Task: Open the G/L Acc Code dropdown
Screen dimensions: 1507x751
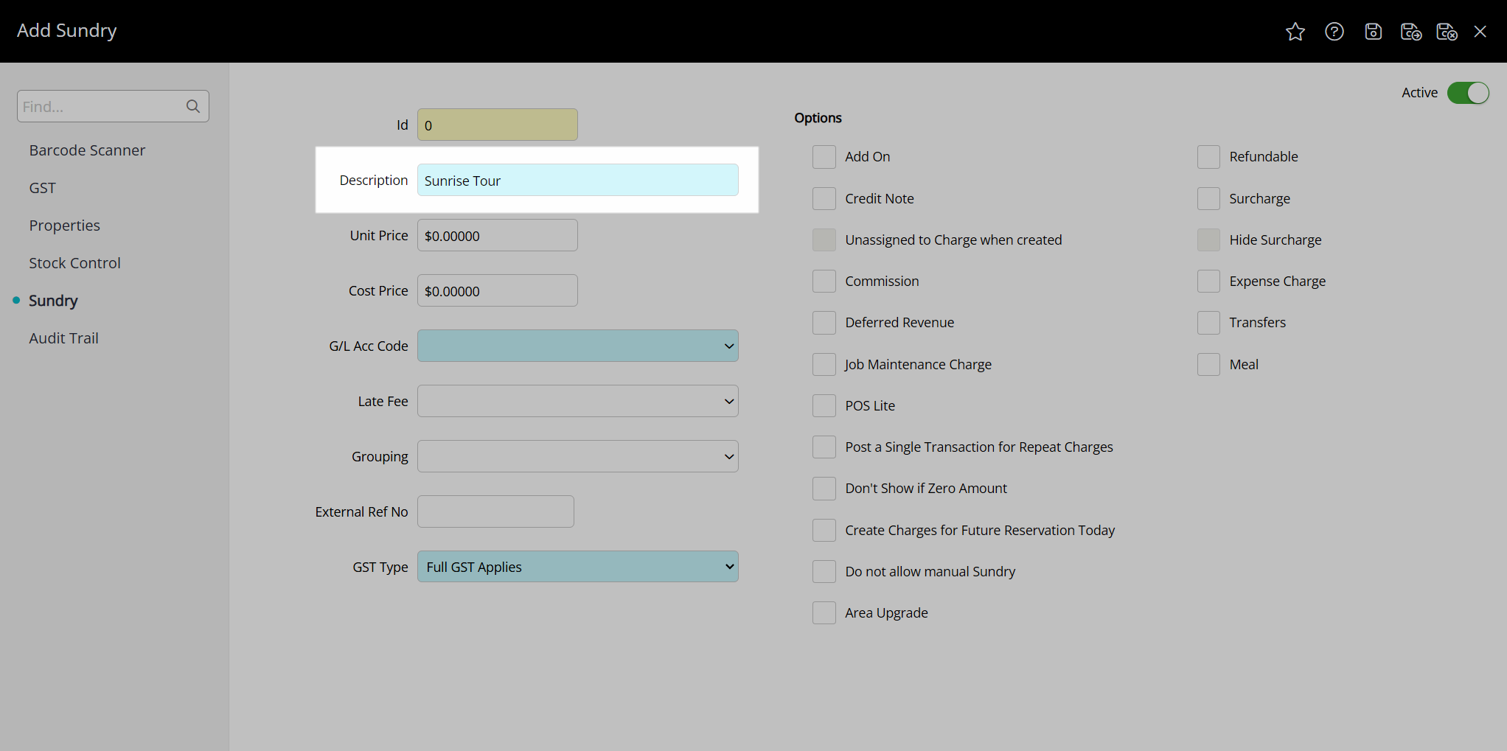Action: (x=578, y=346)
